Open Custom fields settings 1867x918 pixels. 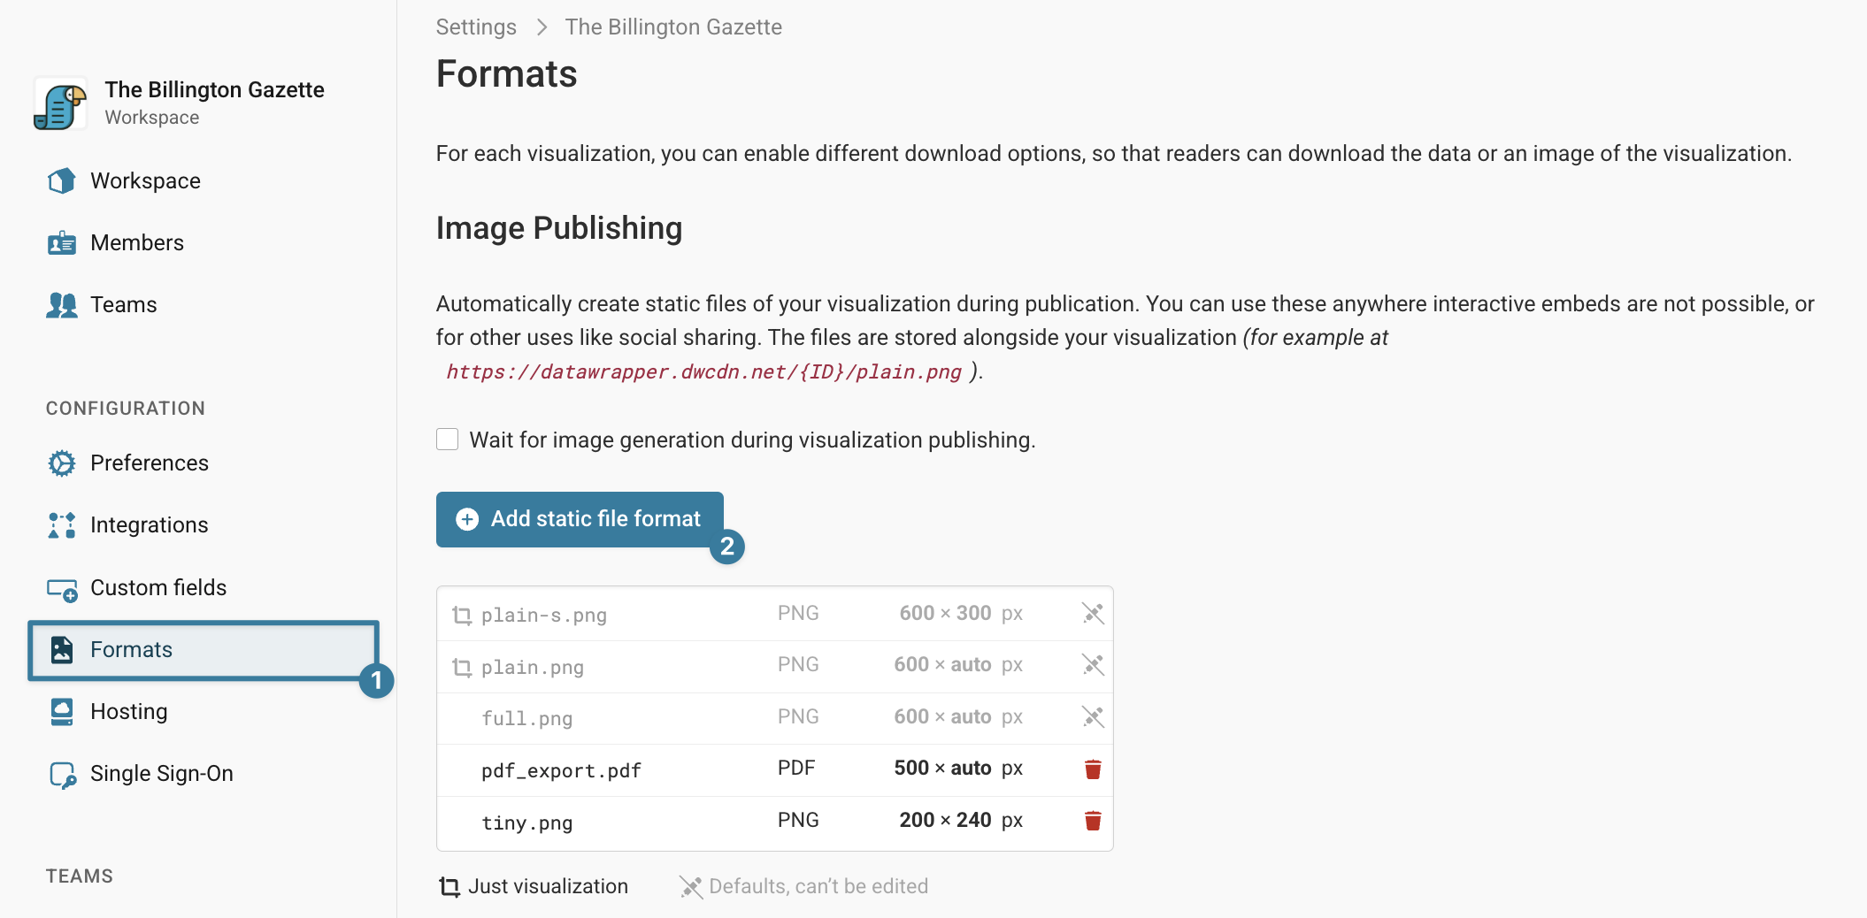[x=158, y=587]
